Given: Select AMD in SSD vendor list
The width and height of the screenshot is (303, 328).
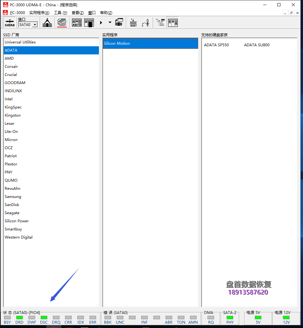Looking at the screenshot, I should click(51, 58).
